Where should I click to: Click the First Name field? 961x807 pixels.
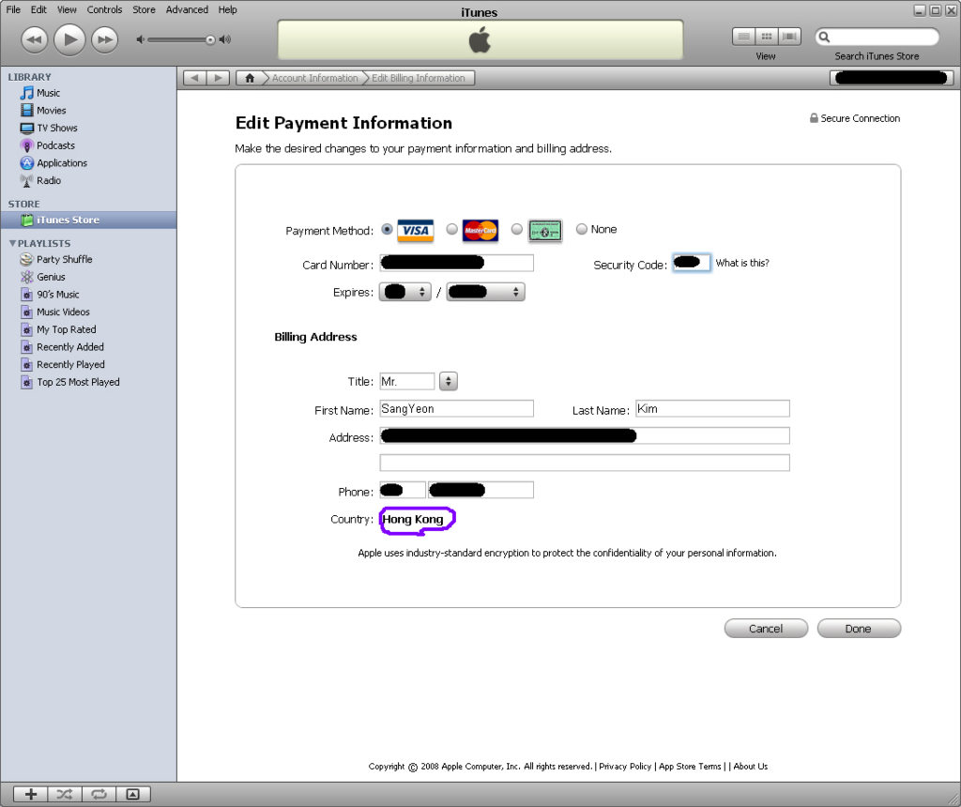457,409
